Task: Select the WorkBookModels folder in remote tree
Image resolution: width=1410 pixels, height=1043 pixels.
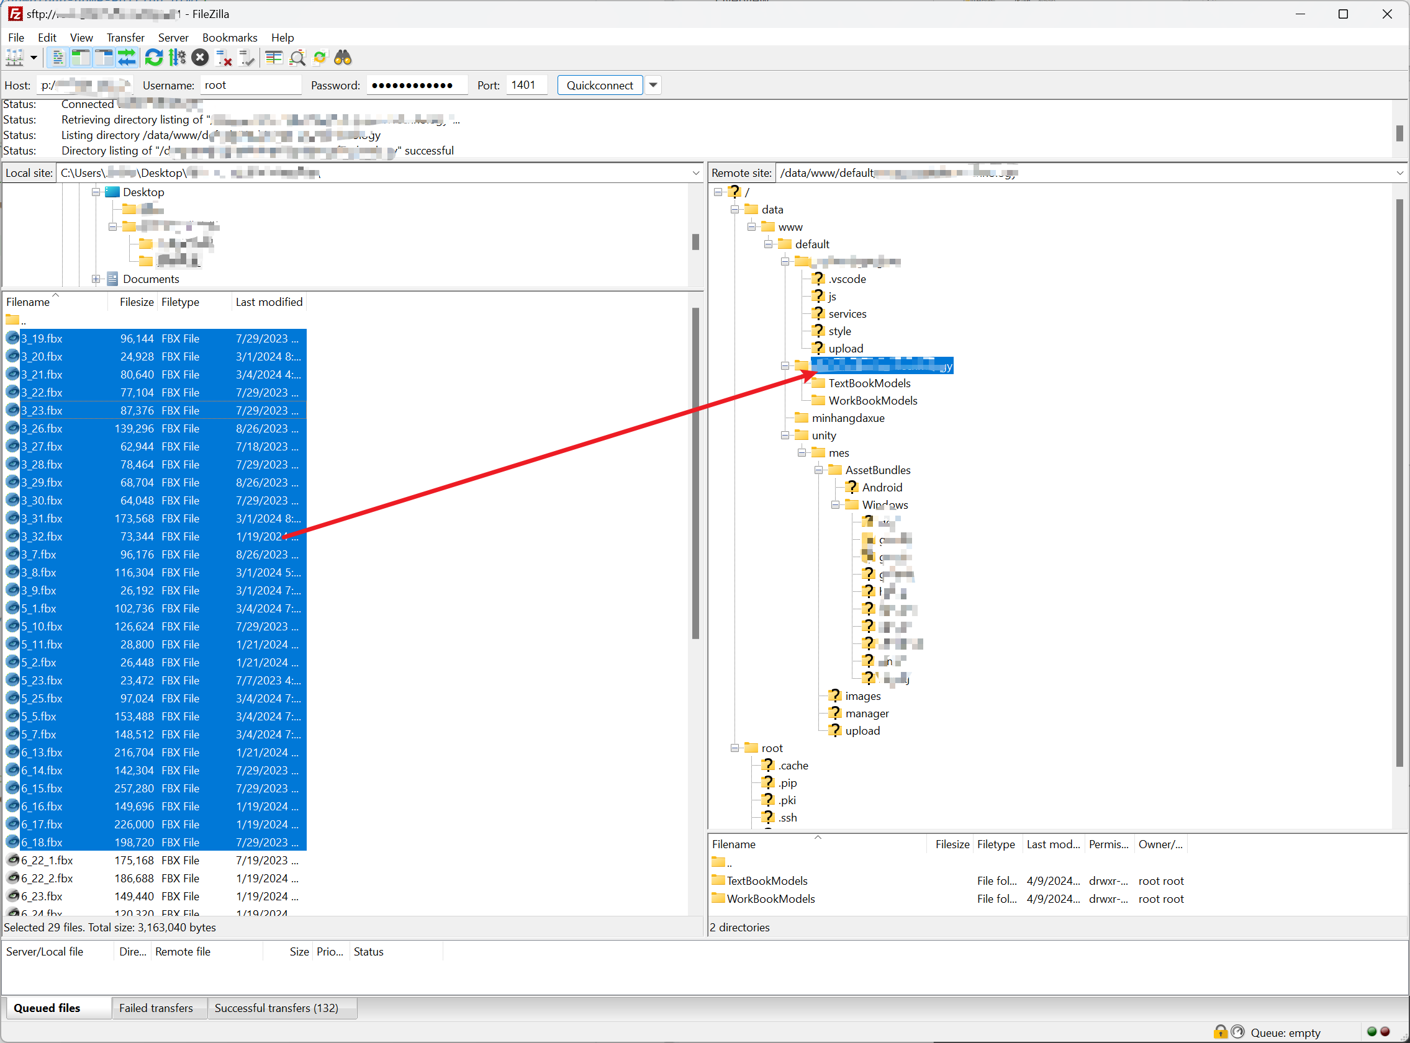Action: click(x=872, y=401)
